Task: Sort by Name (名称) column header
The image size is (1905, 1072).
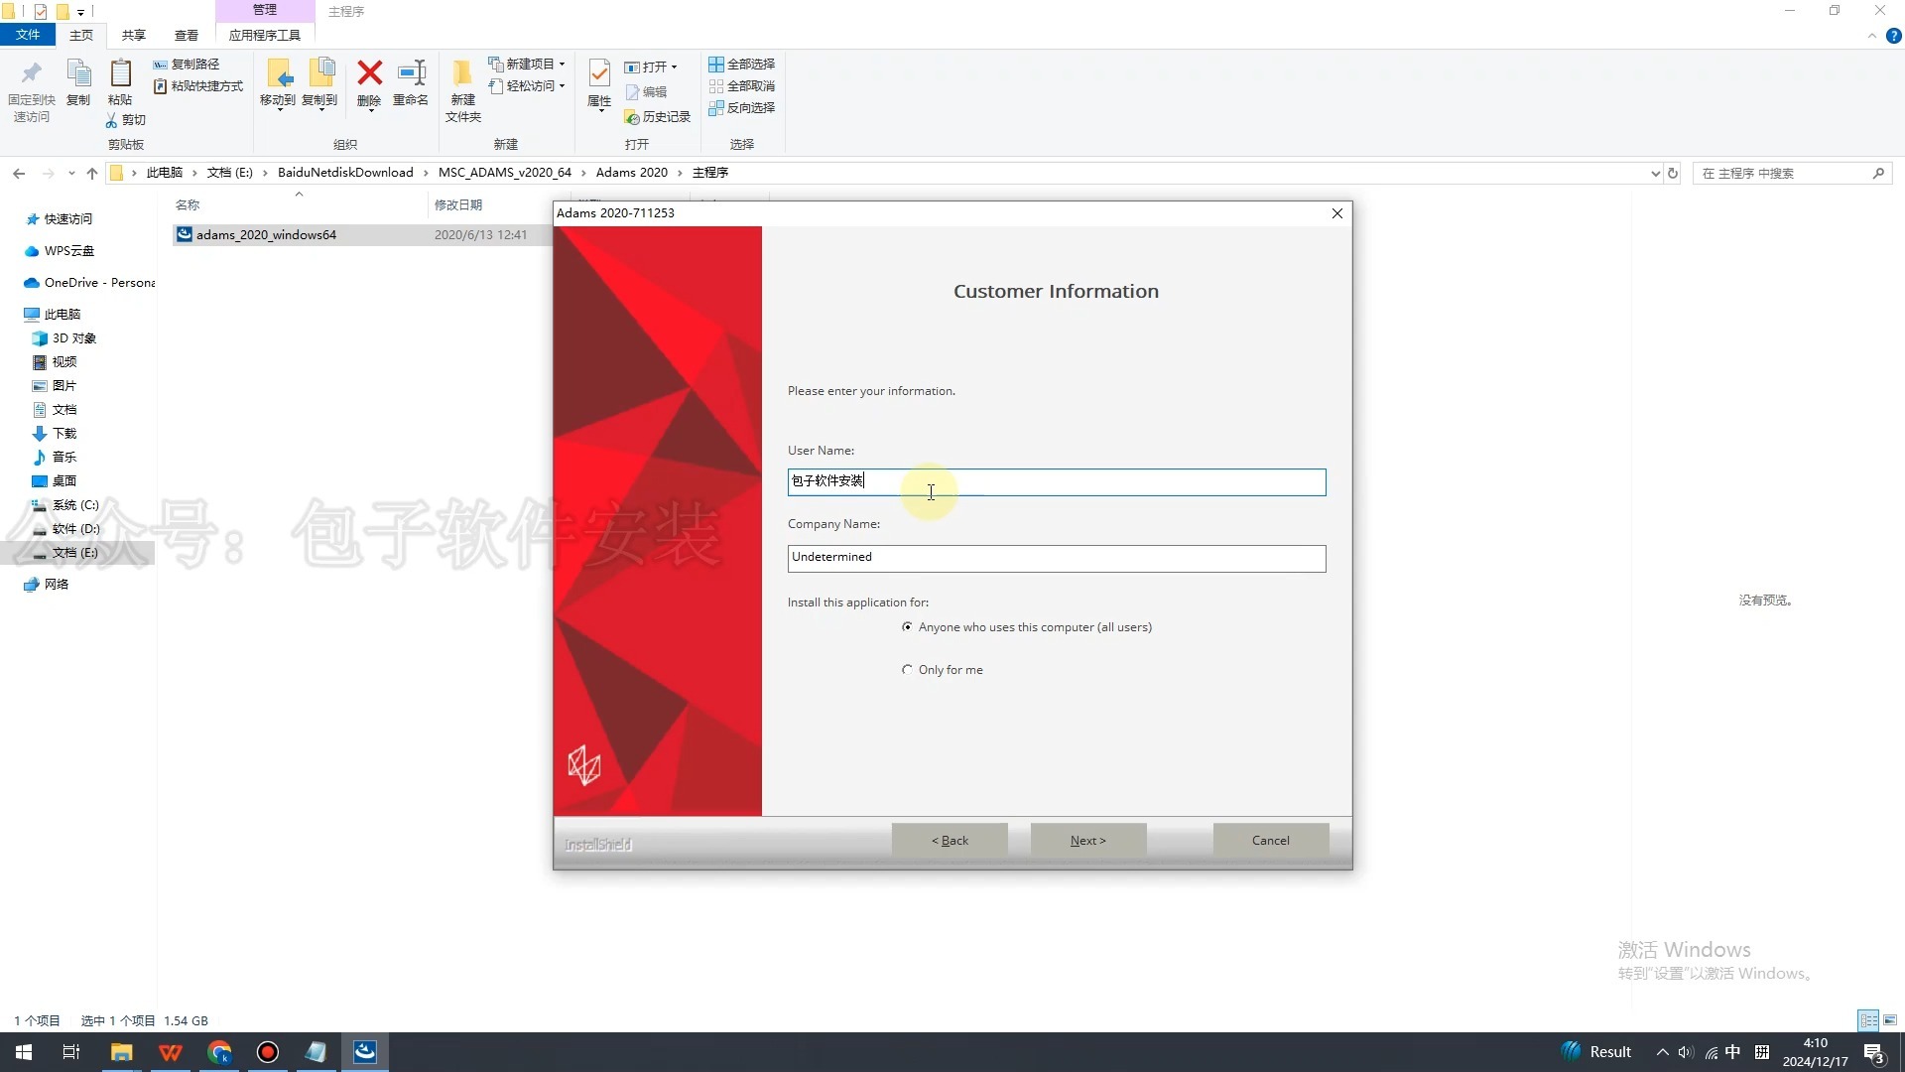Action: click(188, 205)
